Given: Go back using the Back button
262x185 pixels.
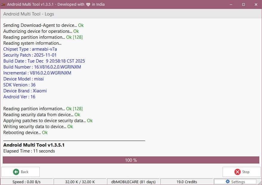Looking at the screenshot, I should click(20, 172).
